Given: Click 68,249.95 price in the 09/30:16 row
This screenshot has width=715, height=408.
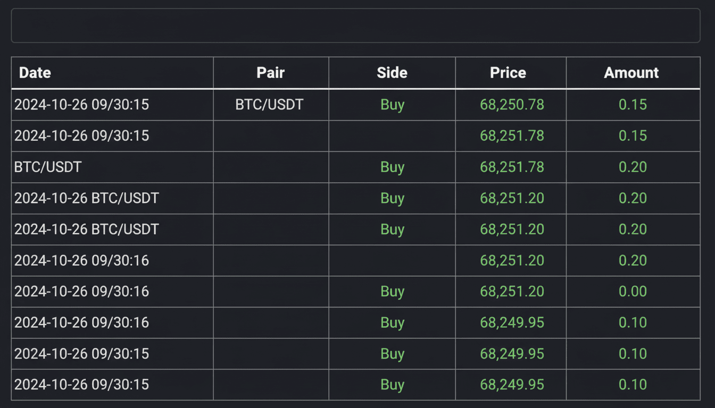Looking at the screenshot, I should click(512, 323).
